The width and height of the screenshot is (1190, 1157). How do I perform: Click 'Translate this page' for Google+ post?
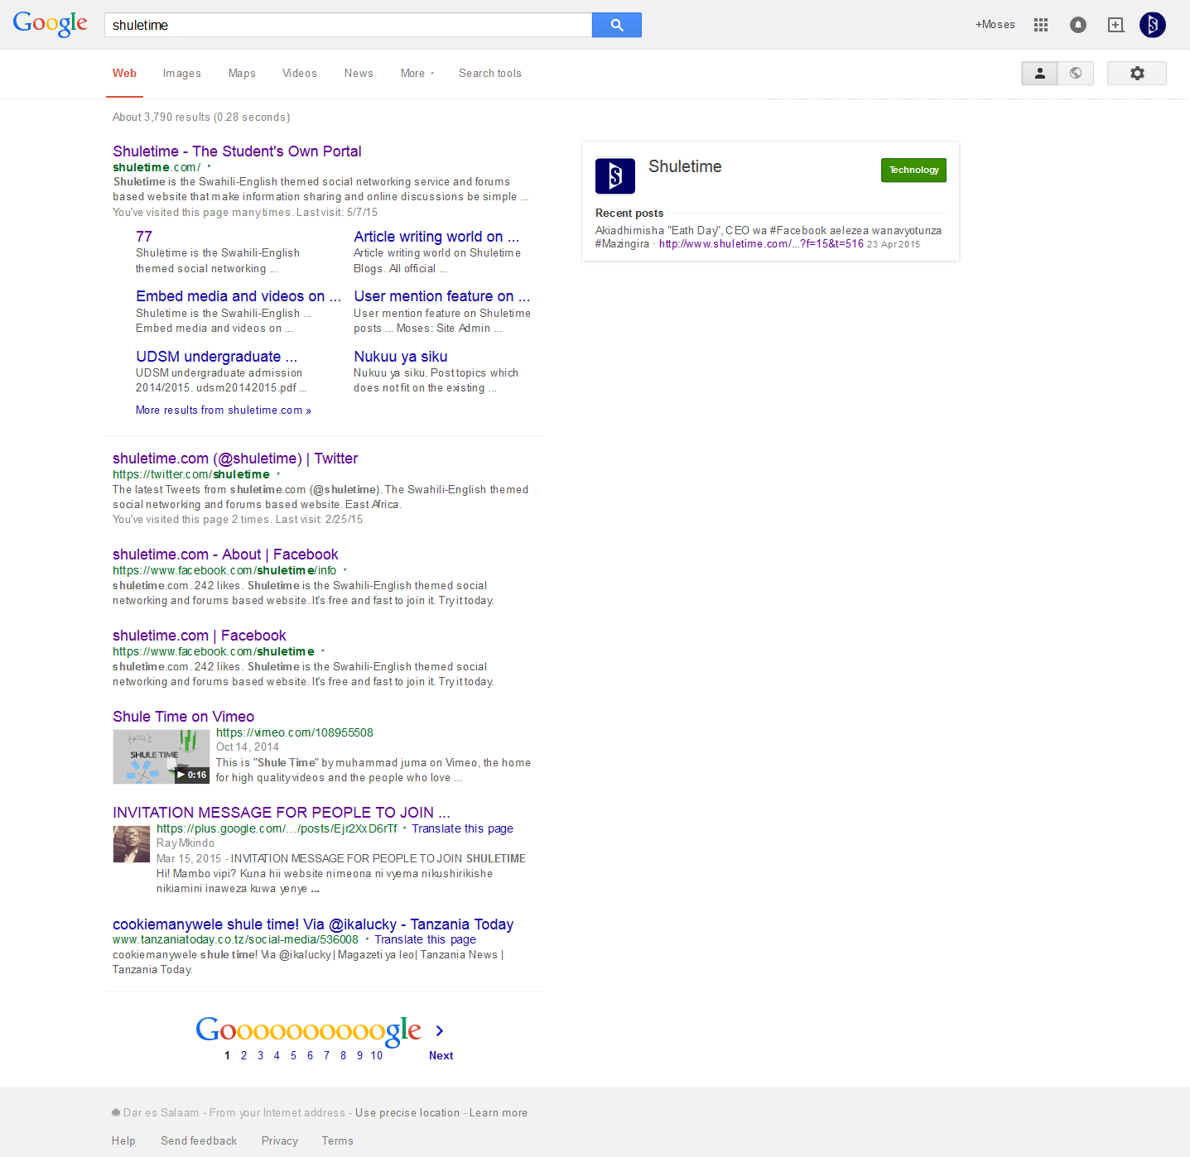[x=463, y=828]
